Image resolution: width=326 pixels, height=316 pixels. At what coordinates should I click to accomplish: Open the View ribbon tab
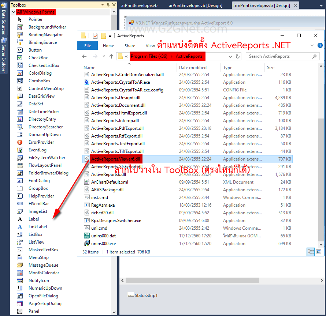tap(150, 46)
